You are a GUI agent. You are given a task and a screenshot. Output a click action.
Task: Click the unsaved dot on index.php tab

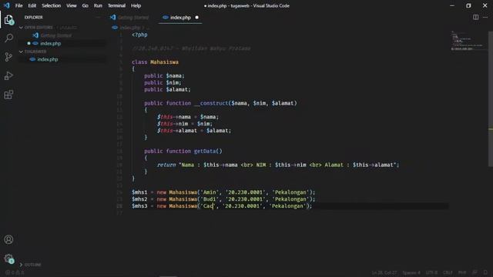(197, 18)
